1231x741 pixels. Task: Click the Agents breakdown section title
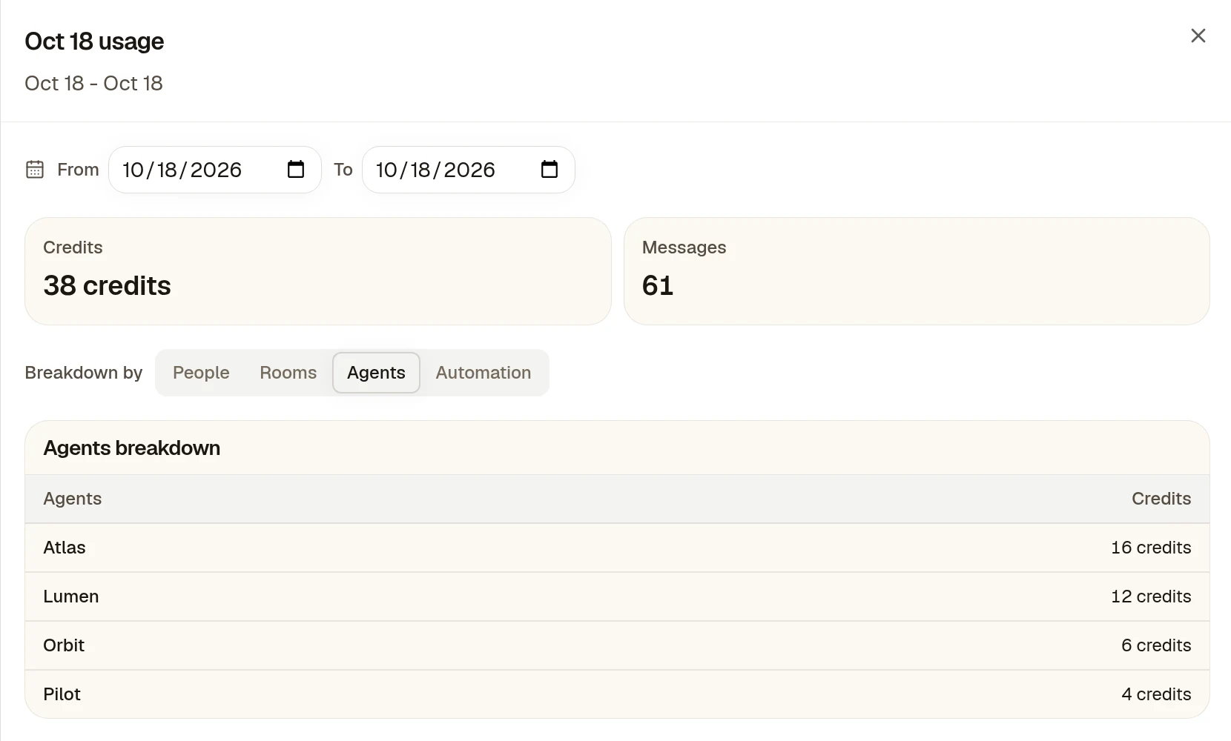132,448
